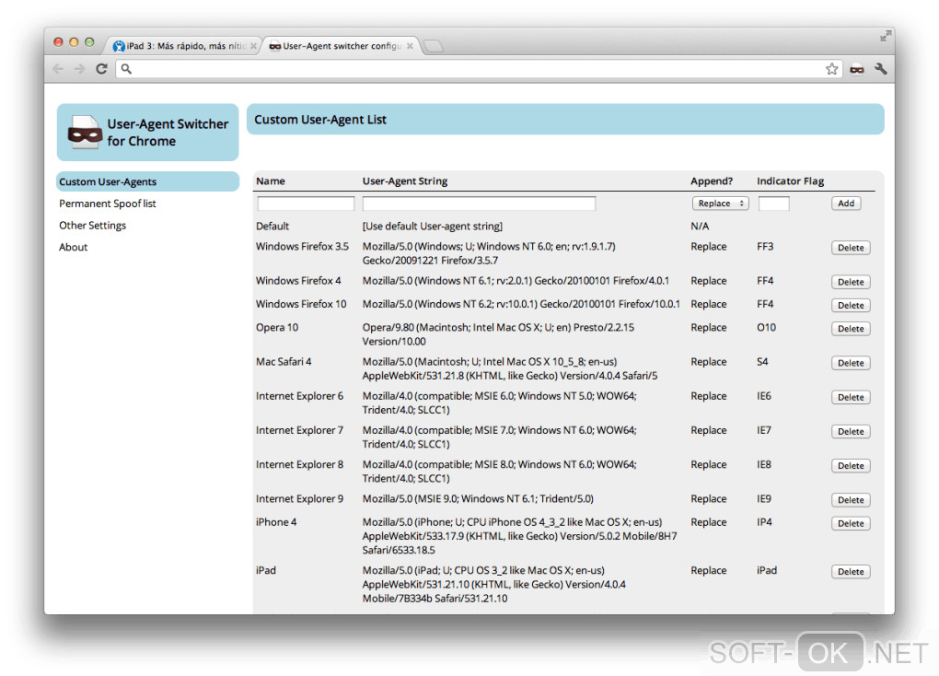Click the Windows Firefox 3.5 name
Screen dimensions: 939x676
tap(302, 246)
